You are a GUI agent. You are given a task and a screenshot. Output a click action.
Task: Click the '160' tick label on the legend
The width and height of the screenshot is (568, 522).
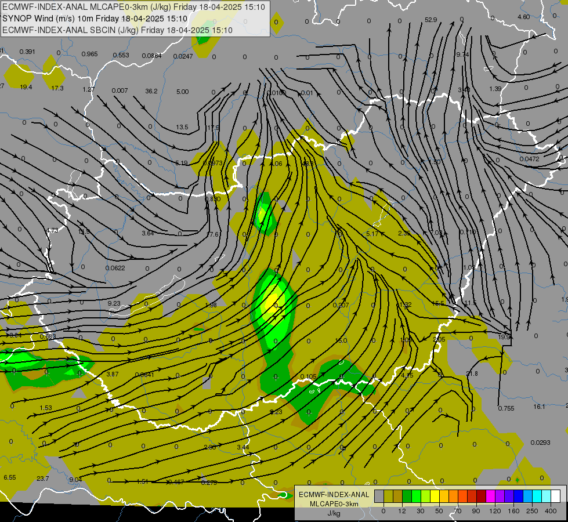513,511
